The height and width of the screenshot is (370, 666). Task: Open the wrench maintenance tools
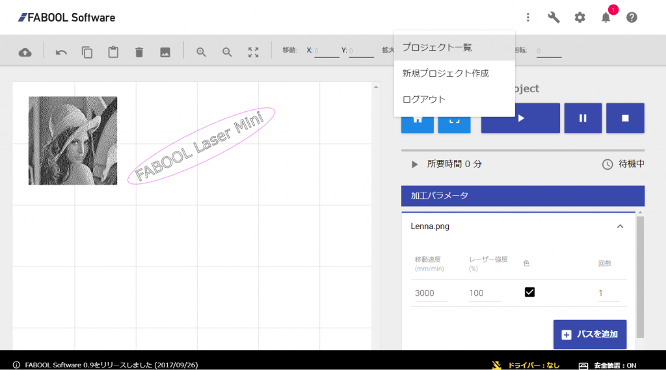pyautogui.click(x=554, y=18)
